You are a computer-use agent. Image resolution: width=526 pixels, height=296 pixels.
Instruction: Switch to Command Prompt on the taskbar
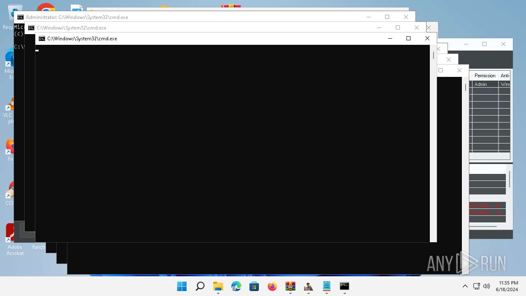click(344, 286)
